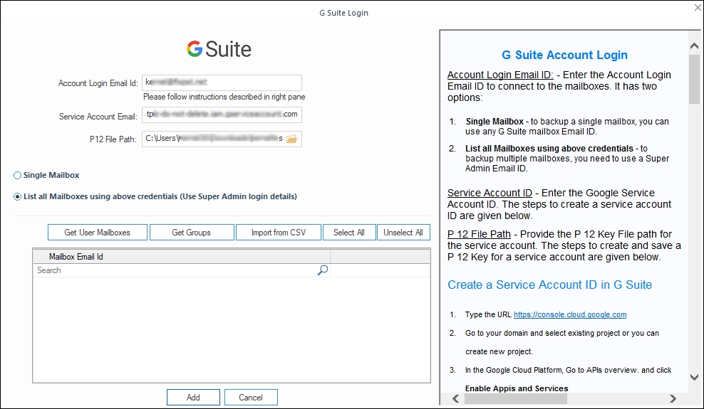Click the Cancel button
This screenshot has height=409, width=704.
pyautogui.click(x=251, y=398)
